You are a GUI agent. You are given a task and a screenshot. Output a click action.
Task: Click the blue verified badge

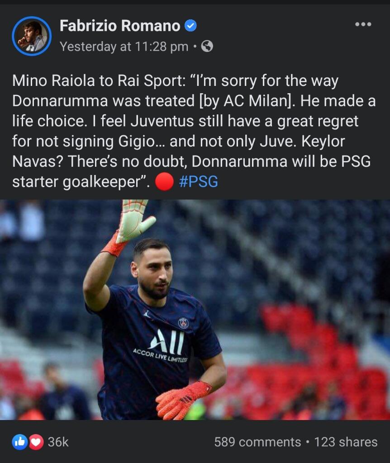190,26
